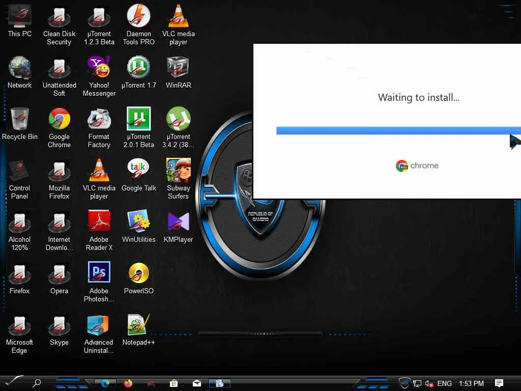The width and height of the screenshot is (521, 391).
Task: Open the notification center icon
Action: (x=499, y=383)
